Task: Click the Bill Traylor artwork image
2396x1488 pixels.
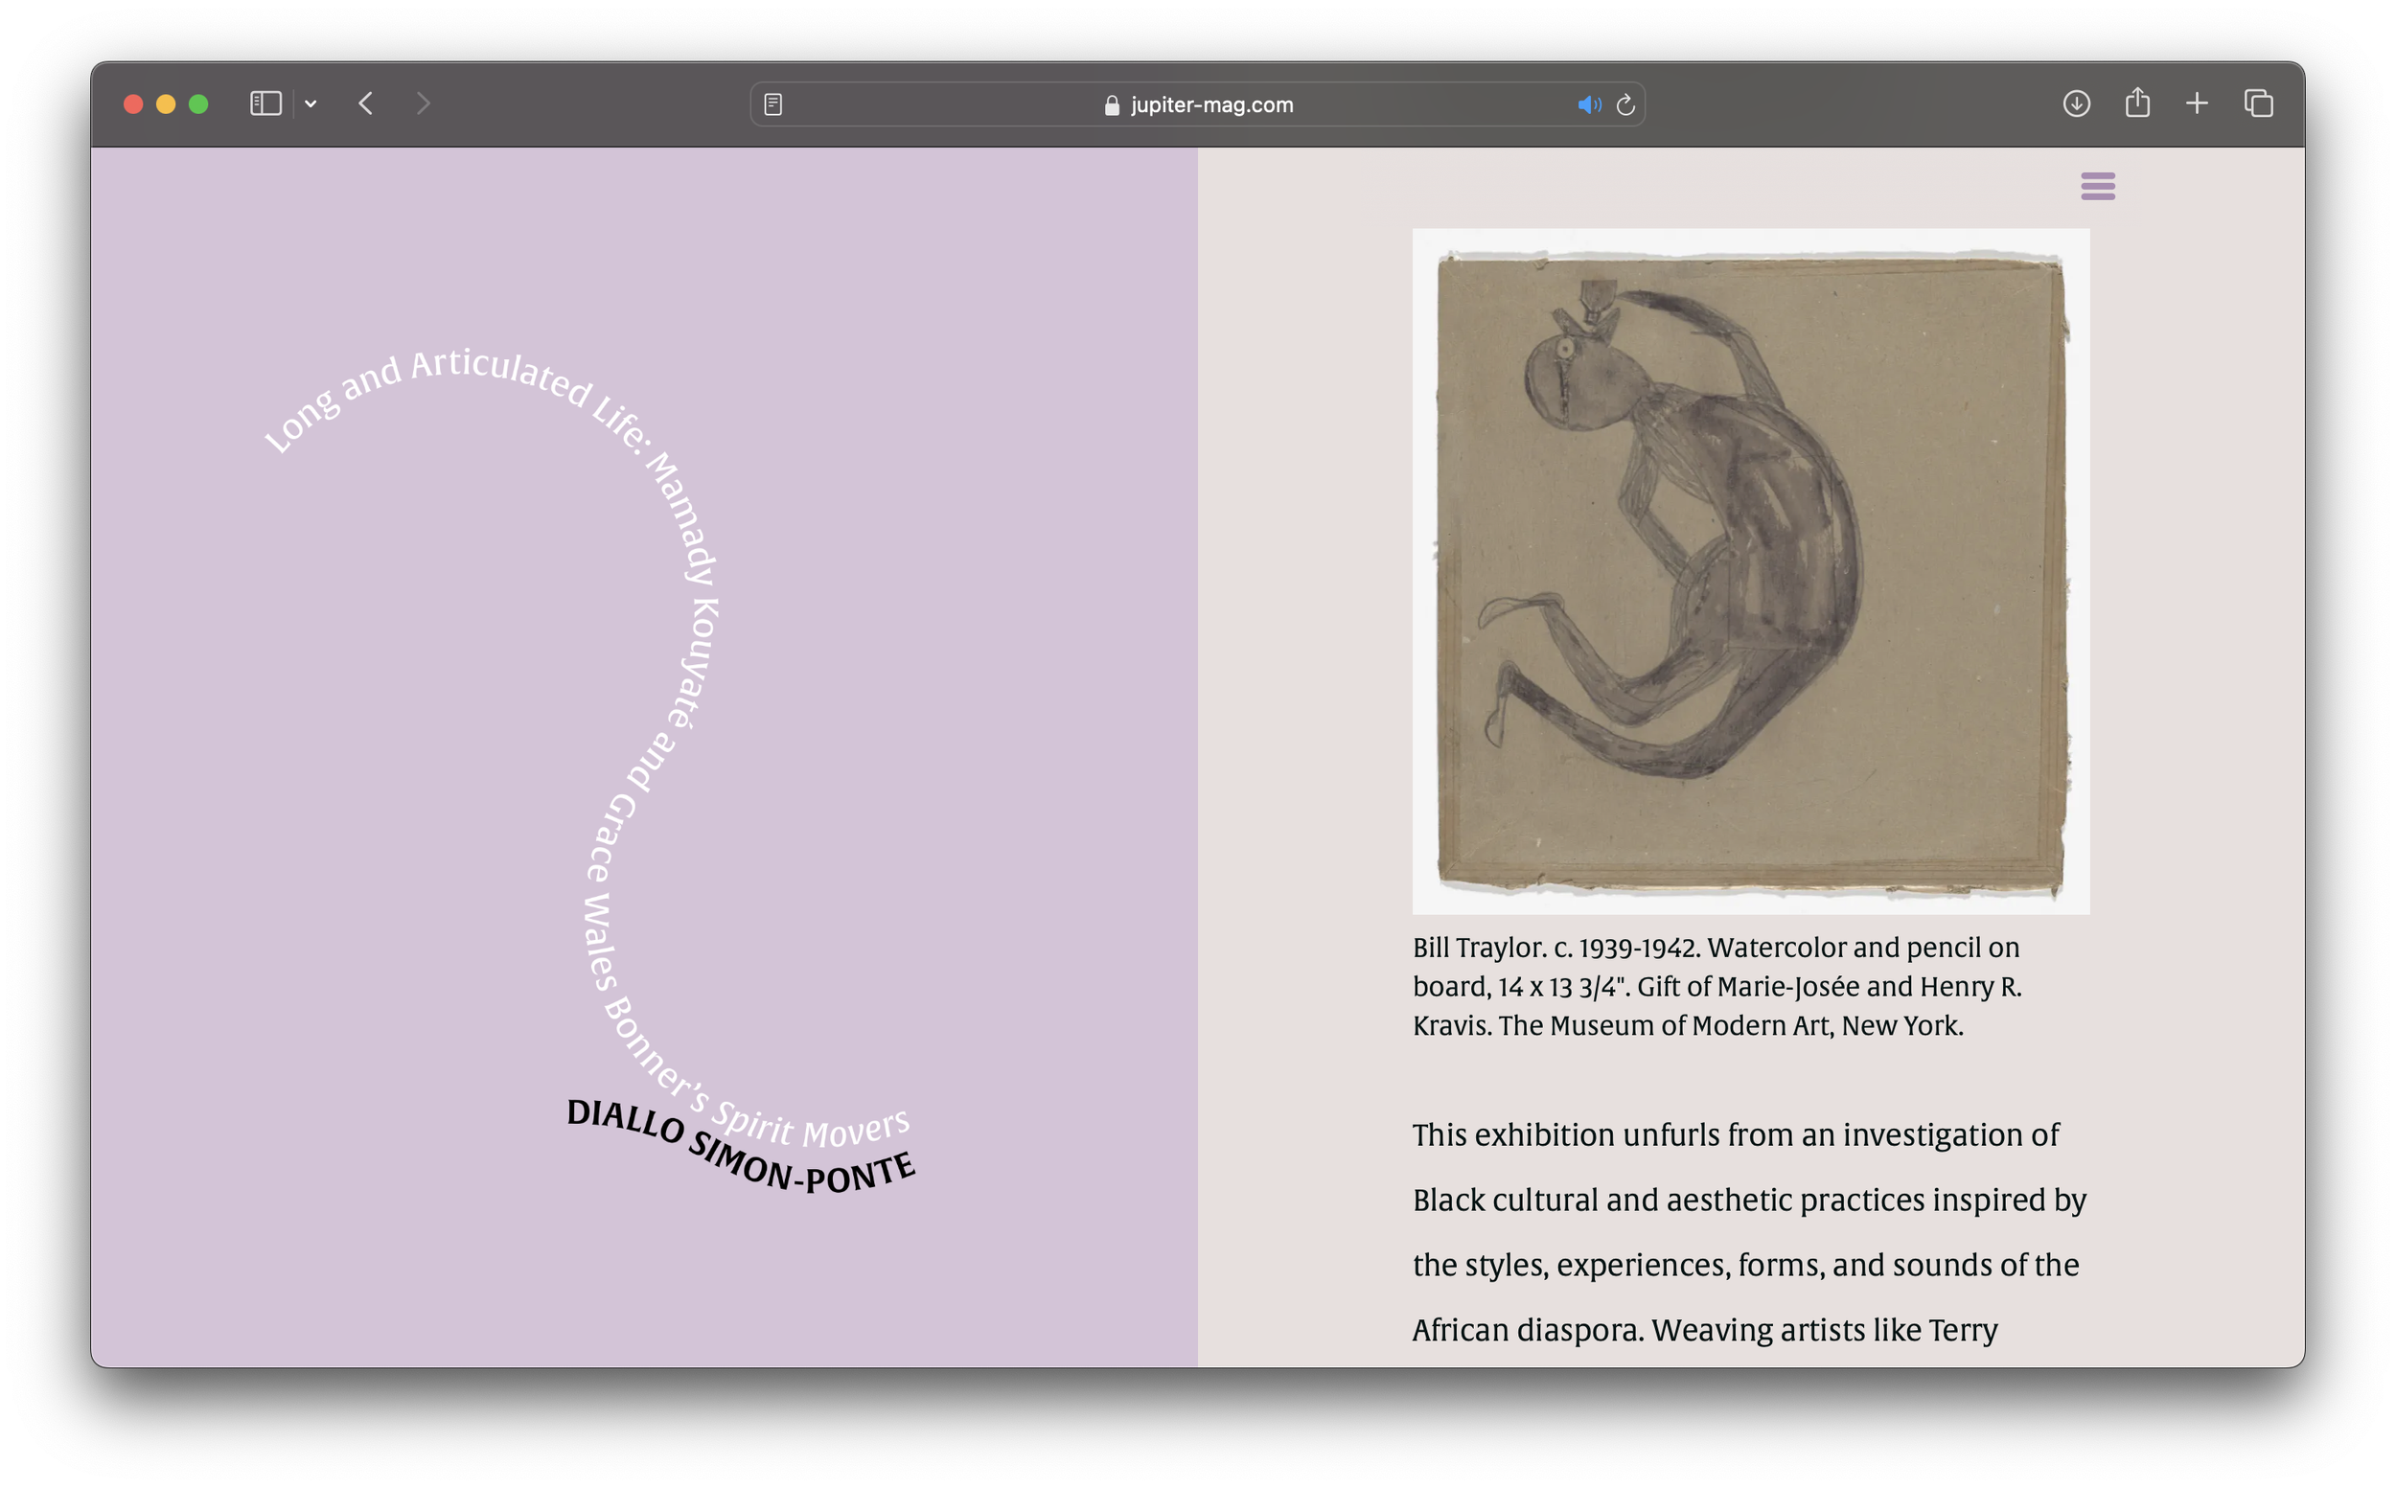Action: [1750, 572]
